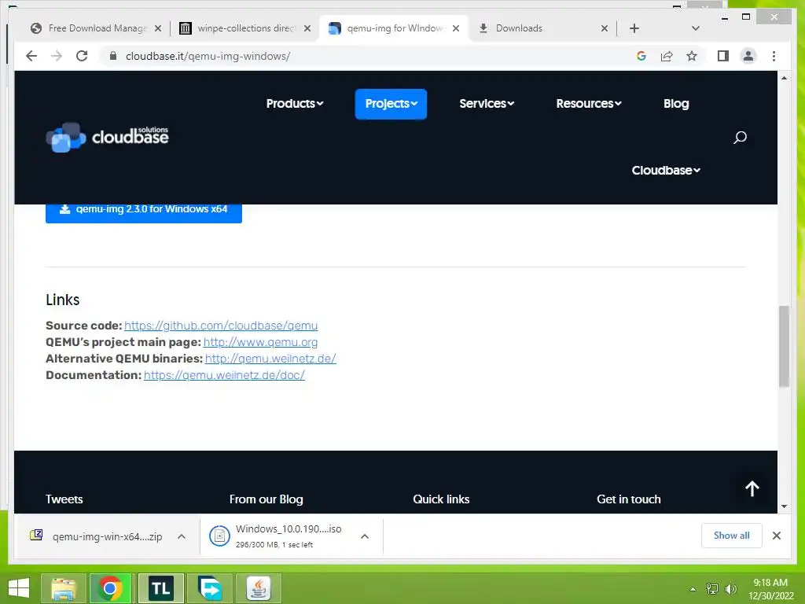Open the qemu.weilnetz.de/doc documentation link

pos(224,375)
